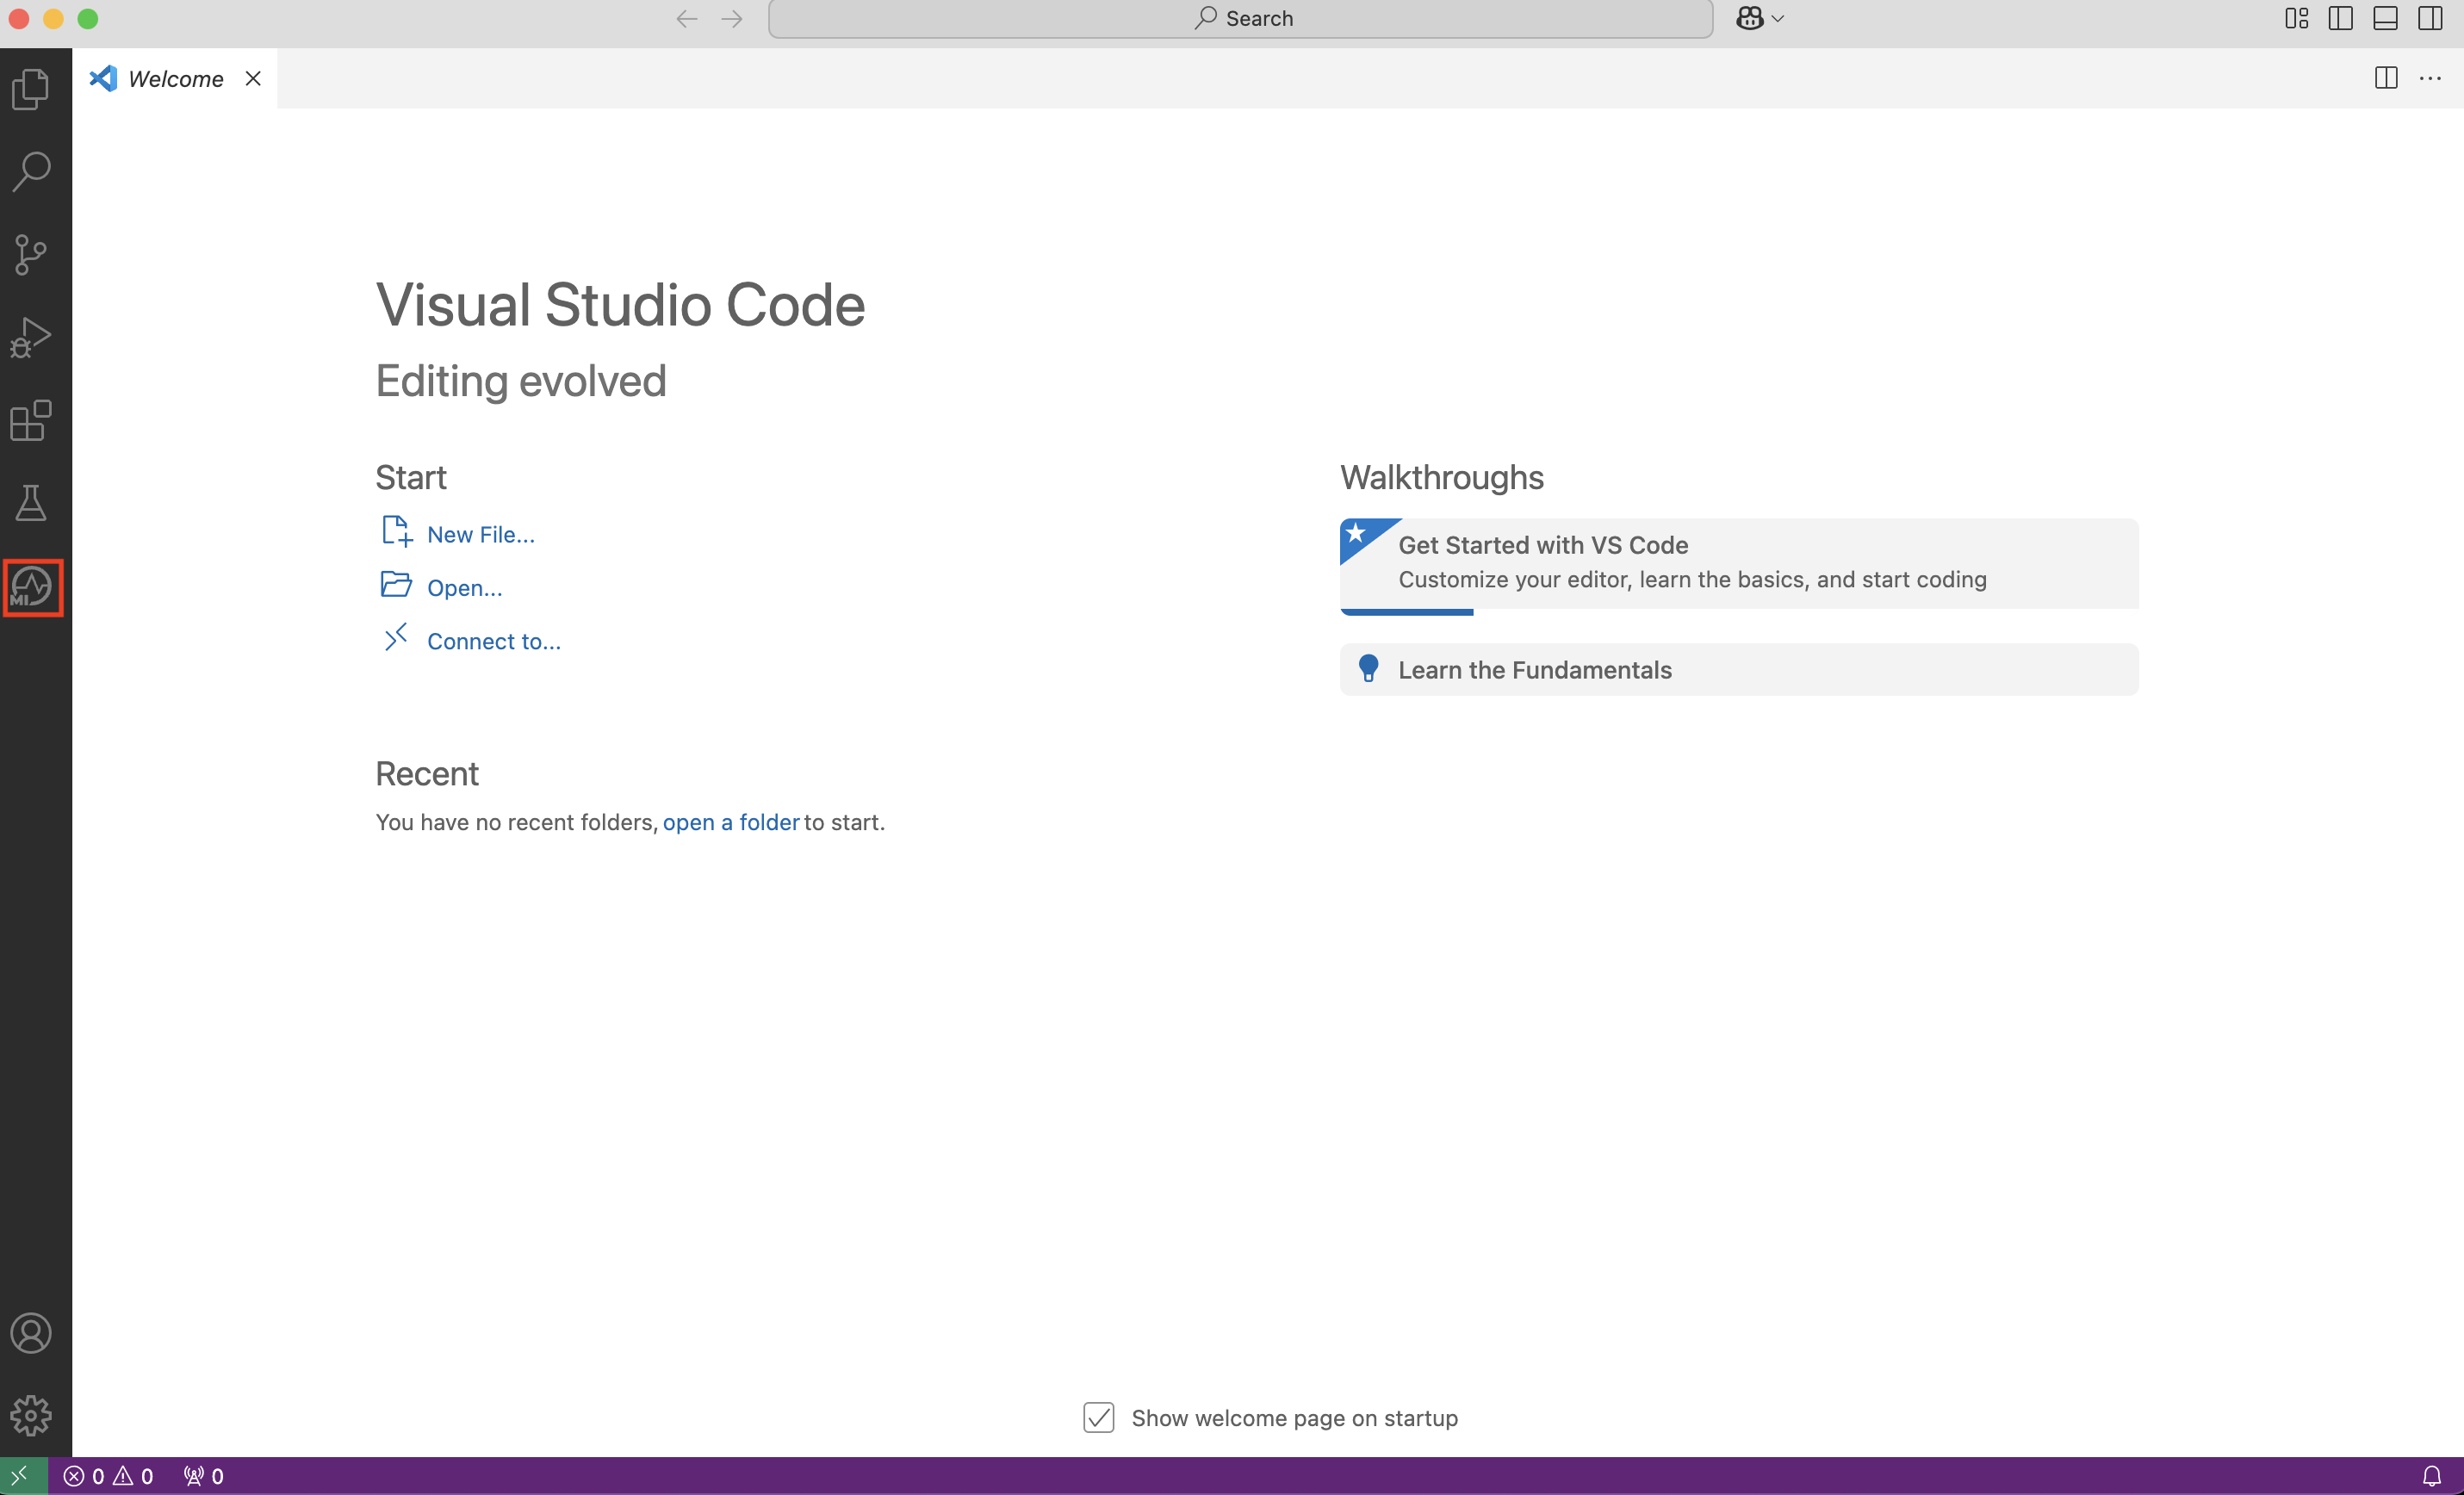Open Source Control view

tap(31, 255)
